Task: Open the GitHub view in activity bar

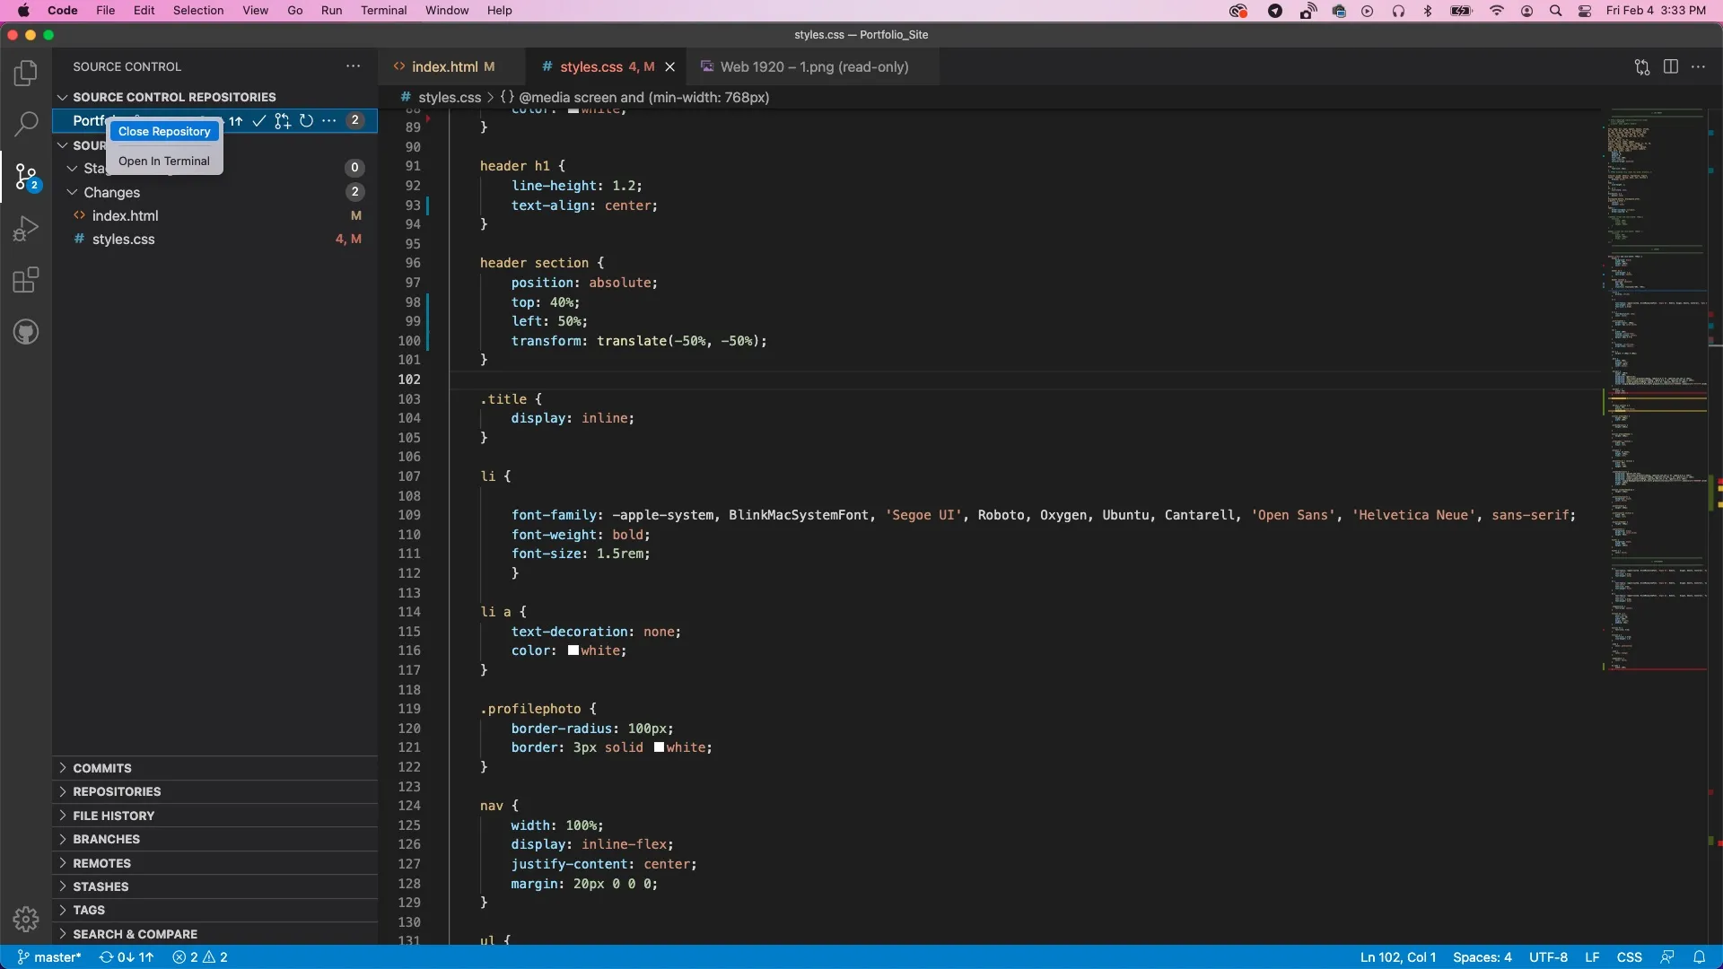Action: click(x=26, y=333)
